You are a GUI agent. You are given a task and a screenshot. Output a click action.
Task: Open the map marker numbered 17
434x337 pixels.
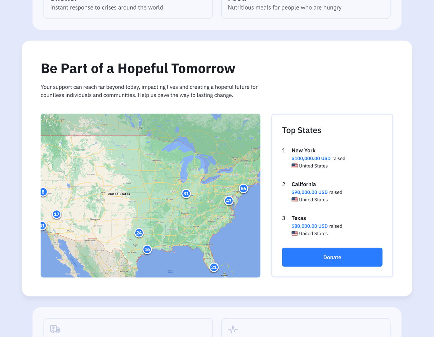[x=56, y=214]
